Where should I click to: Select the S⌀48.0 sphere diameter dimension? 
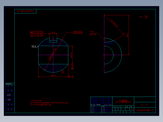click(x=52, y=54)
